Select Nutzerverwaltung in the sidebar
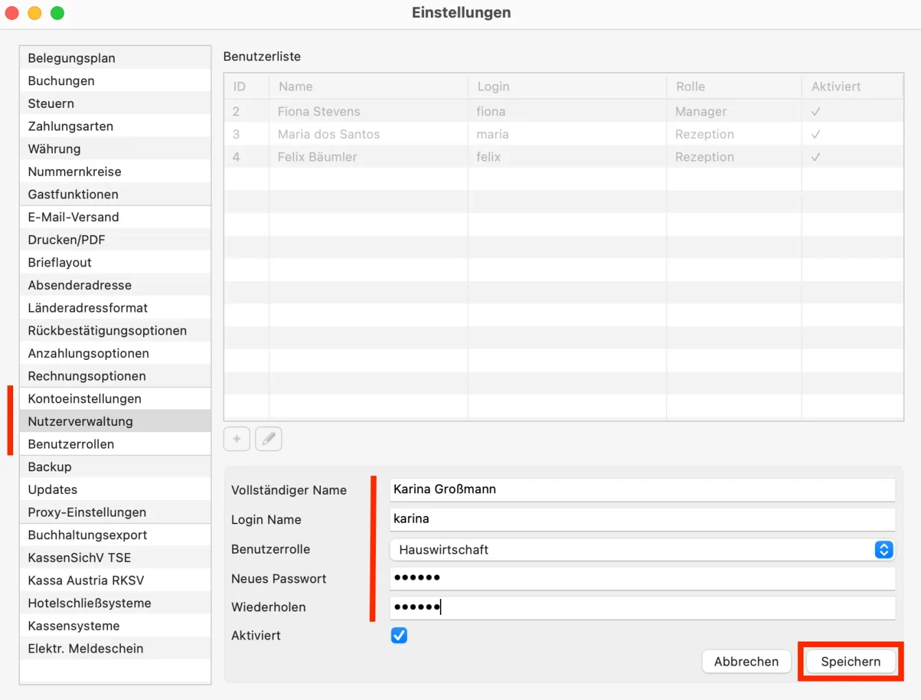The width and height of the screenshot is (921, 700). tap(115, 420)
